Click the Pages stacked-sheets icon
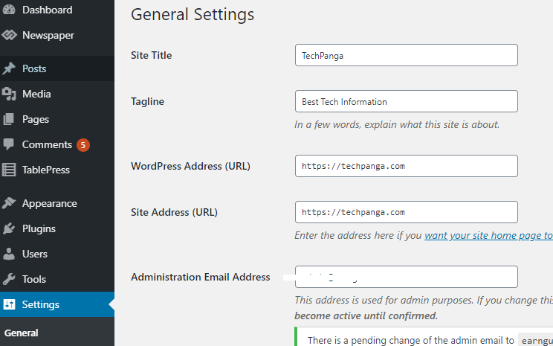553x346 pixels. pyautogui.click(x=9, y=119)
